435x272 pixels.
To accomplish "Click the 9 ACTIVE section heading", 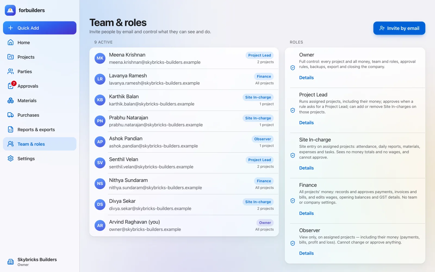I will 103,42.
